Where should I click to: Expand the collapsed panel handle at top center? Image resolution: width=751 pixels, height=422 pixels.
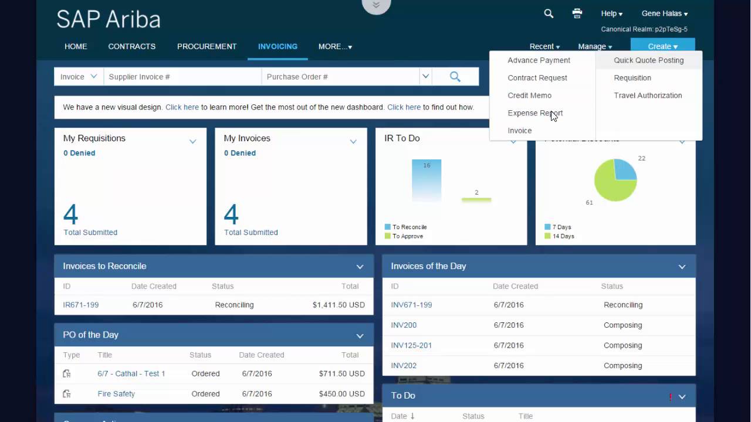point(376,5)
